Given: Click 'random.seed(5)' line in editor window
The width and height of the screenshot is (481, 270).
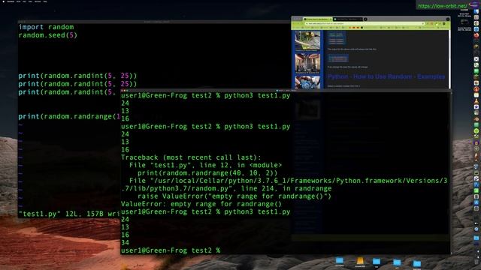Looking at the screenshot, I should click(x=47, y=35).
